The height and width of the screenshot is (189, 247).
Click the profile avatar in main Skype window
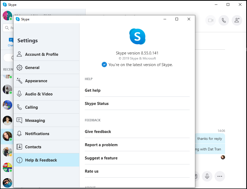(x=7, y=16)
